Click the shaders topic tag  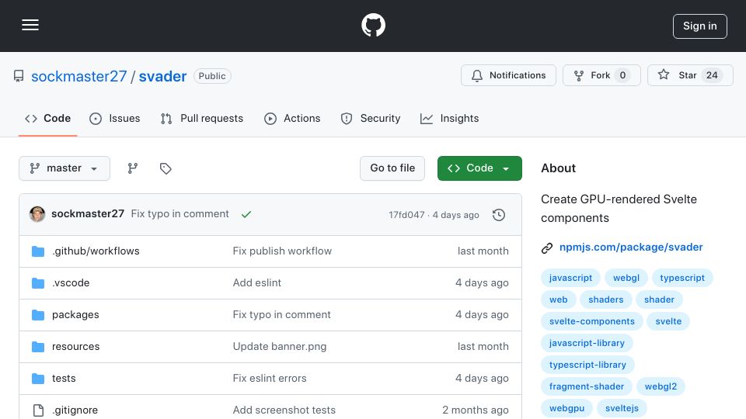pyautogui.click(x=605, y=300)
